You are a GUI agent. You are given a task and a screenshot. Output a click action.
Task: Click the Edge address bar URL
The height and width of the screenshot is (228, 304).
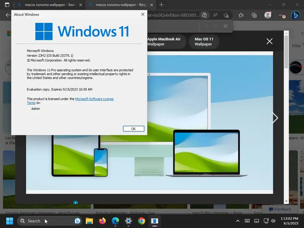click(173, 15)
